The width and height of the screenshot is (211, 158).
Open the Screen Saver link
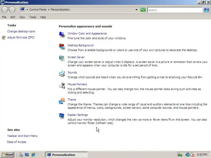(x=76, y=57)
